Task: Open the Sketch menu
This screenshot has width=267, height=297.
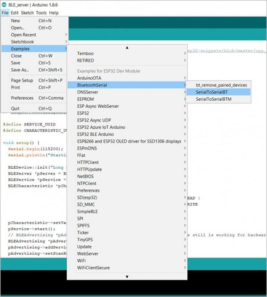Action: tap(27, 13)
